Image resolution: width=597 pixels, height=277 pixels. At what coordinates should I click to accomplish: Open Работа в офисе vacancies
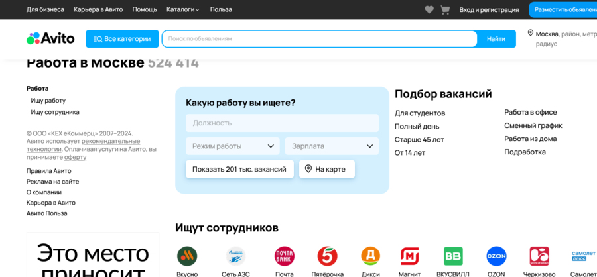531,112
